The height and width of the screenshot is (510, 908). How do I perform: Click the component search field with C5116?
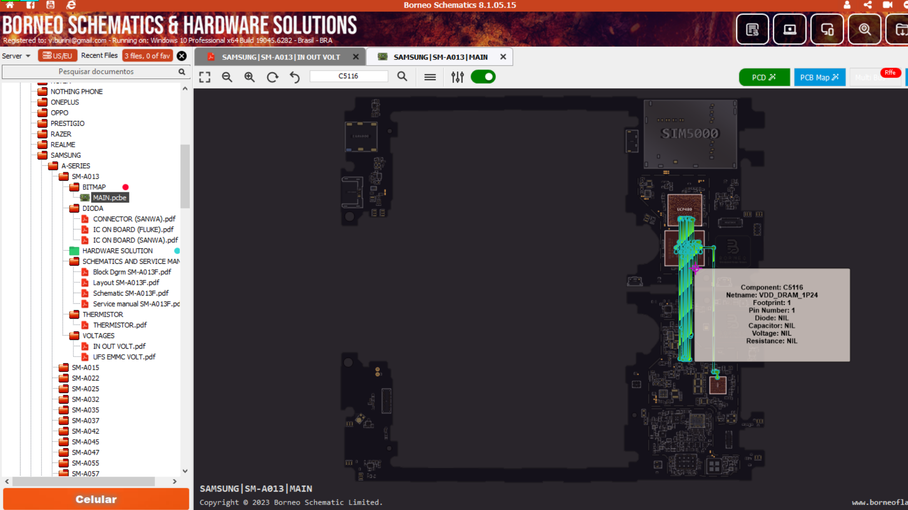pos(349,76)
